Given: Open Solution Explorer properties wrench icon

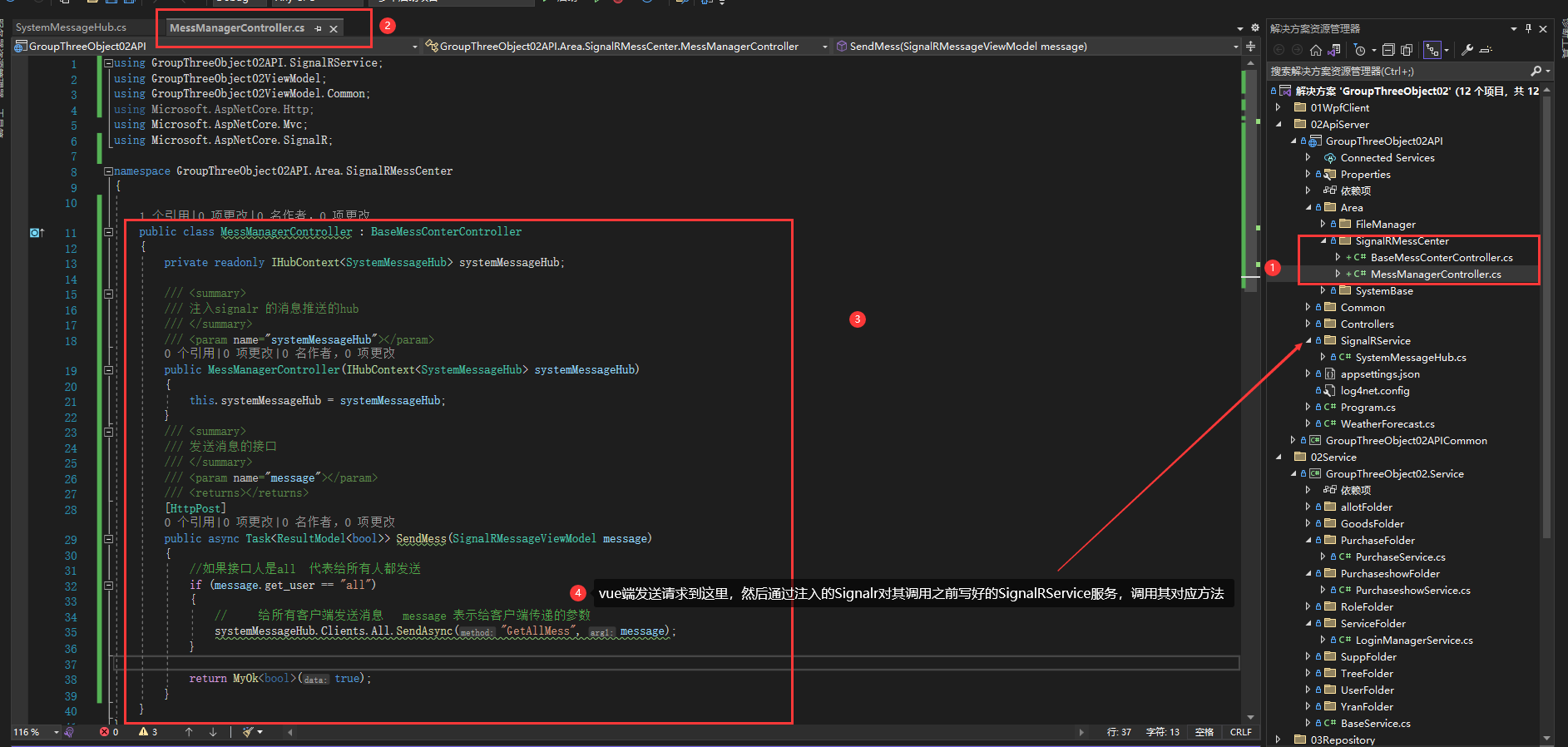Looking at the screenshot, I should click(x=1467, y=50).
